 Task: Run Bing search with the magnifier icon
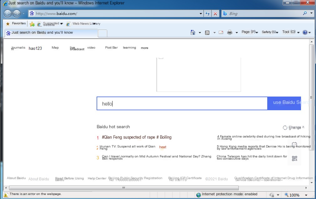pos(305,13)
